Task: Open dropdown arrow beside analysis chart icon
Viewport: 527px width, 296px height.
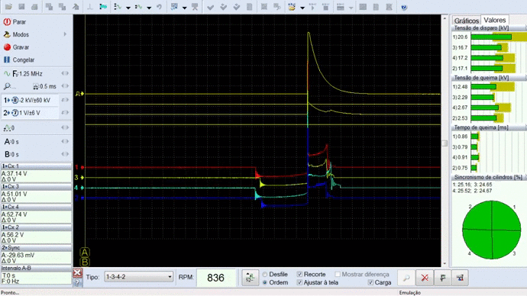Action: pyautogui.click(x=185, y=8)
